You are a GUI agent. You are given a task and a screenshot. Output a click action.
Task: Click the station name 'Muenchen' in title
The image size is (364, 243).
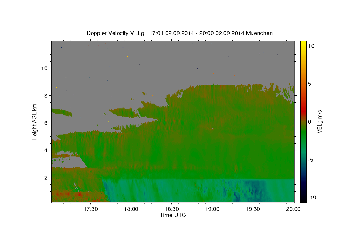pos(259,33)
